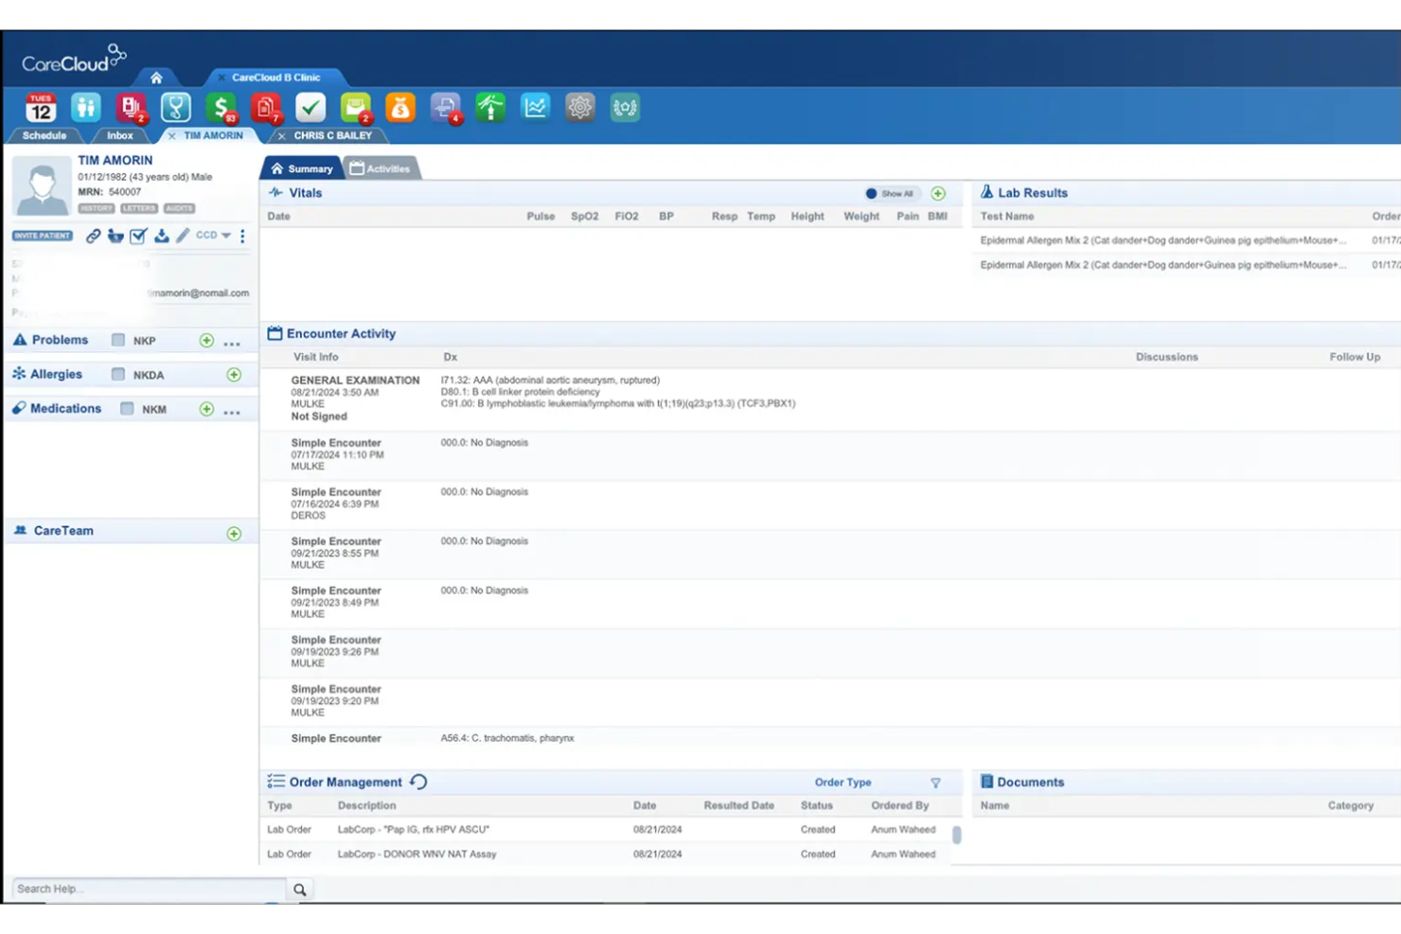This screenshot has width=1401, height=934.
Task: Switch to the Schedule tab
Action: tap(44, 135)
